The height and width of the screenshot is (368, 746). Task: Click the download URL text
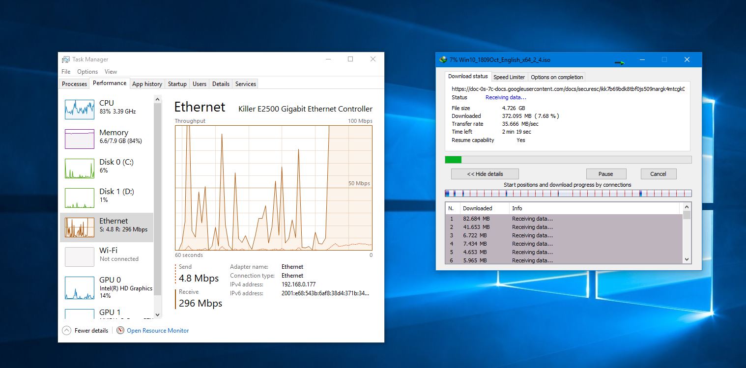point(568,89)
